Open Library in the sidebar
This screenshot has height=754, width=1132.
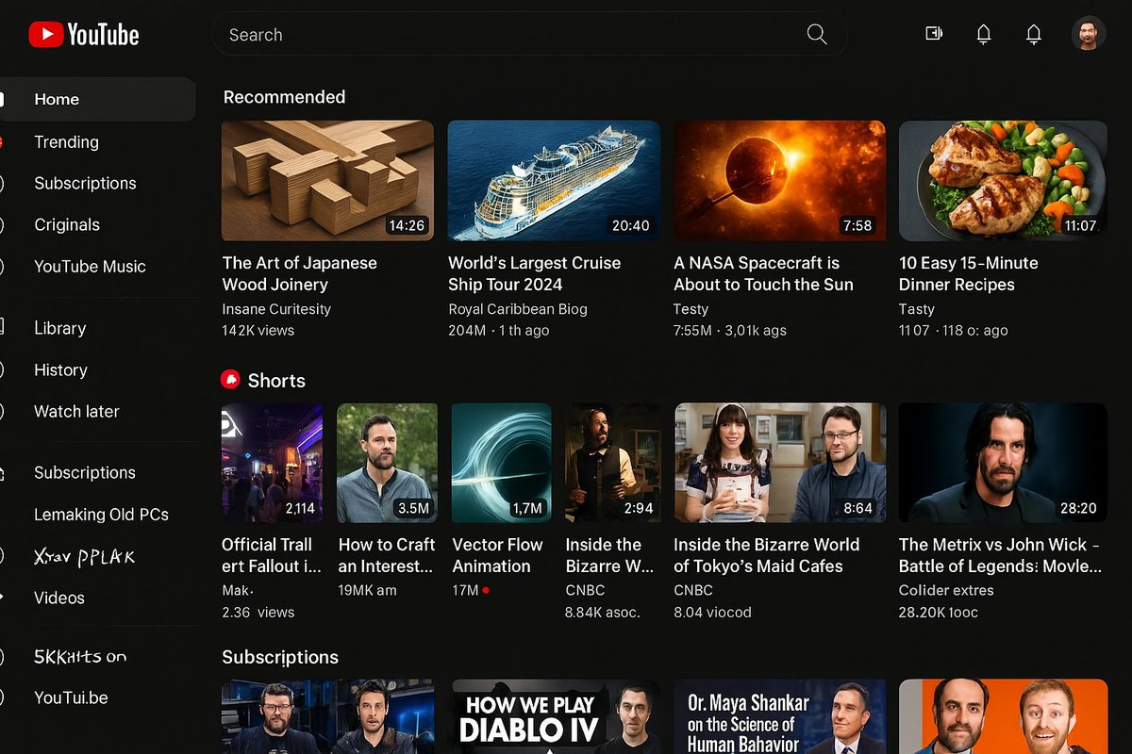tap(59, 328)
